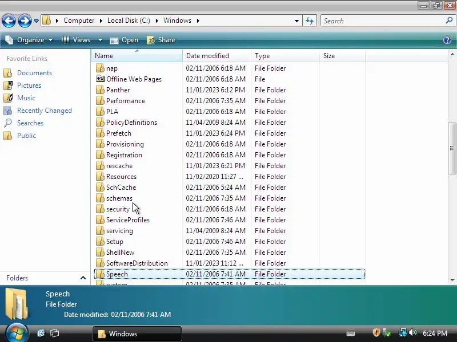Click the Views button
This screenshot has height=342, width=457.
(77, 40)
